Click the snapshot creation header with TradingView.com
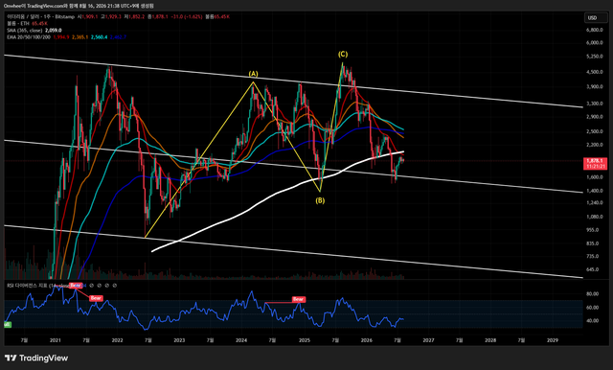Viewport: 613px width, 370px height. tap(79, 6)
